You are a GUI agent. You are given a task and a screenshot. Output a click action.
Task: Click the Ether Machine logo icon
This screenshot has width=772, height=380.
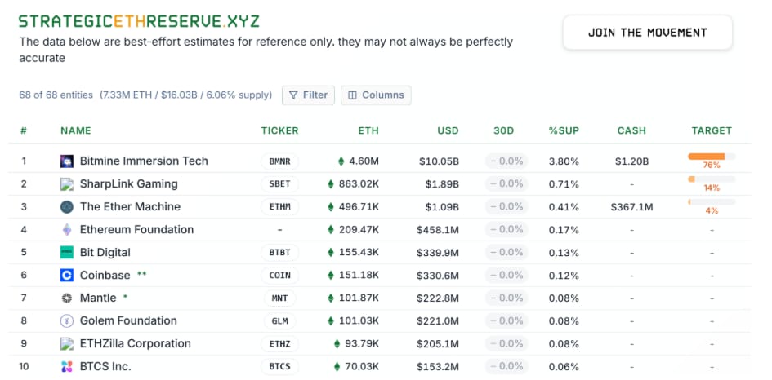coord(67,207)
